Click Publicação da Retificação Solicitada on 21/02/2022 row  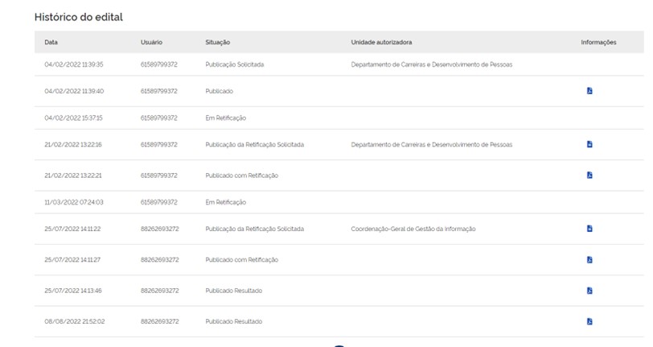click(x=254, y=145)
